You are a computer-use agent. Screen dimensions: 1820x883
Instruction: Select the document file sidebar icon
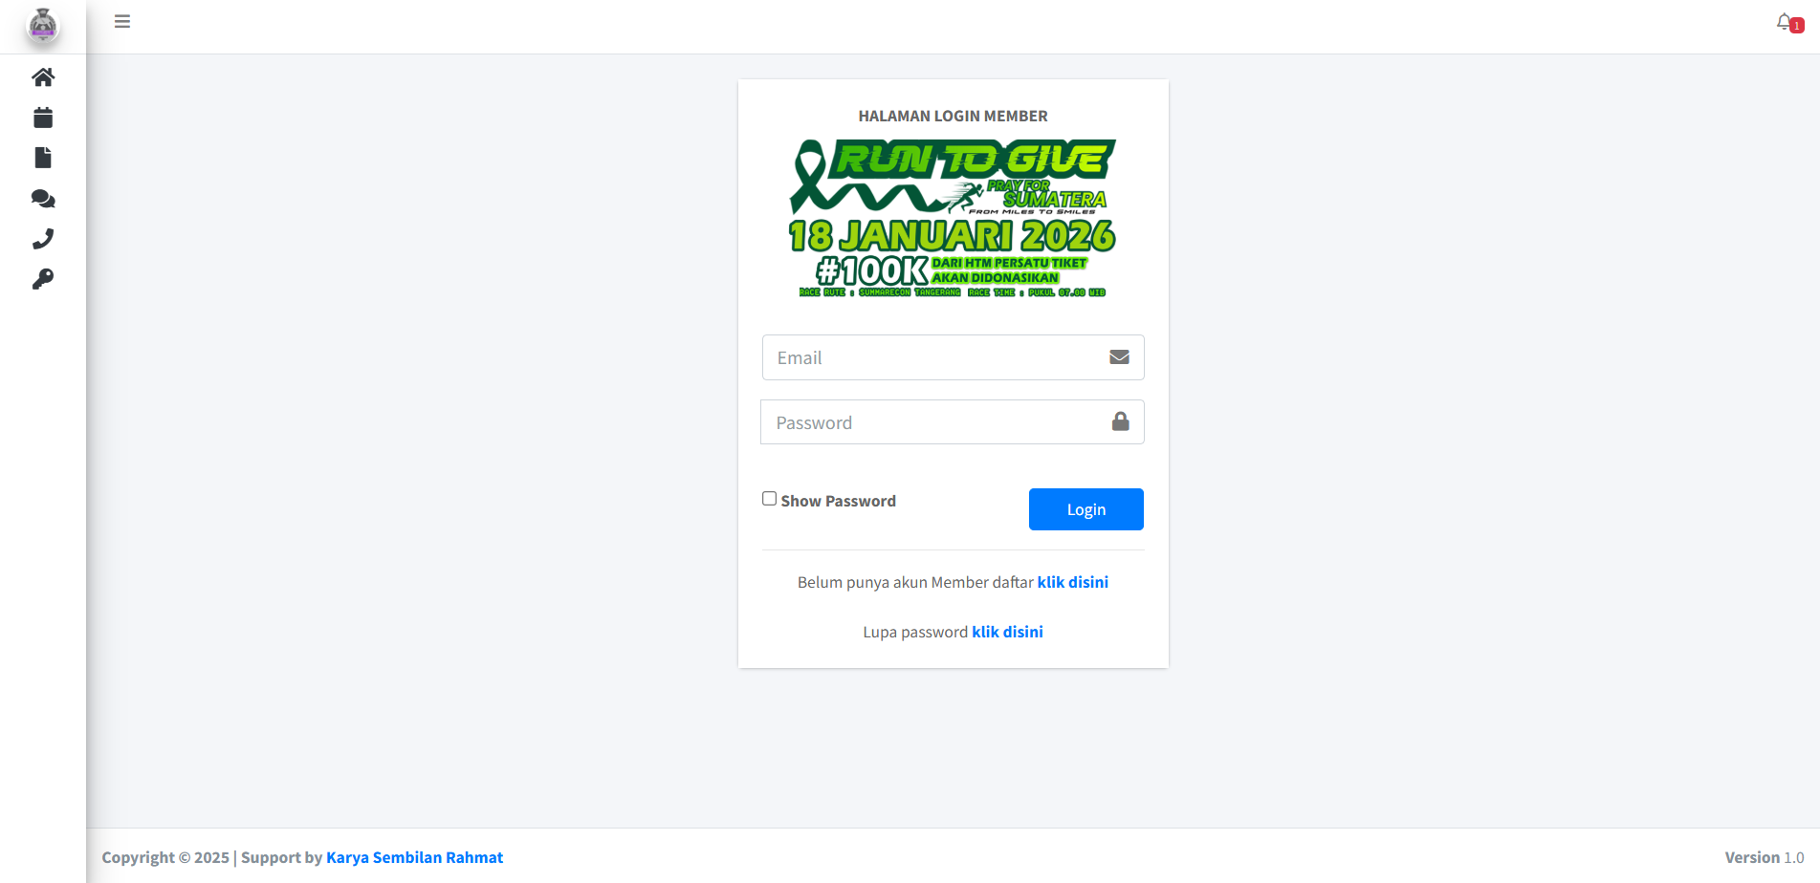(43, 158)
